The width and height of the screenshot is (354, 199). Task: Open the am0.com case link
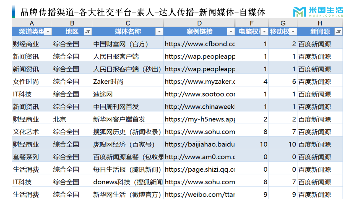[200, 157]
